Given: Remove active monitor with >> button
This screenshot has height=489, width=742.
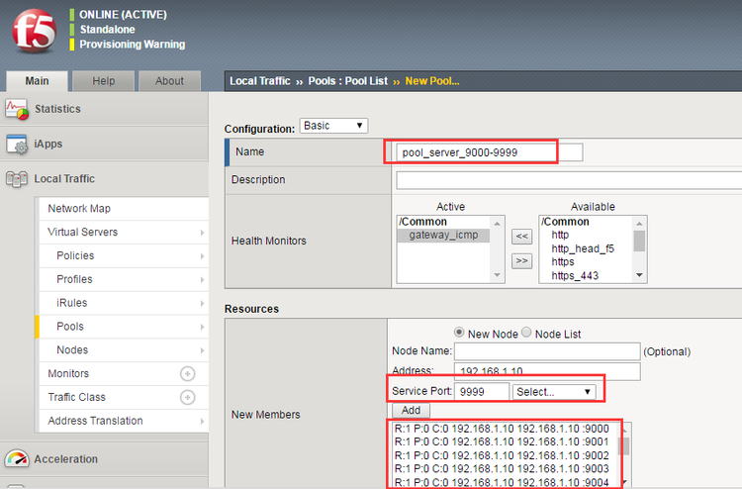Looking at the screenshot, I should pyautogui.click(x=521, y=260).
